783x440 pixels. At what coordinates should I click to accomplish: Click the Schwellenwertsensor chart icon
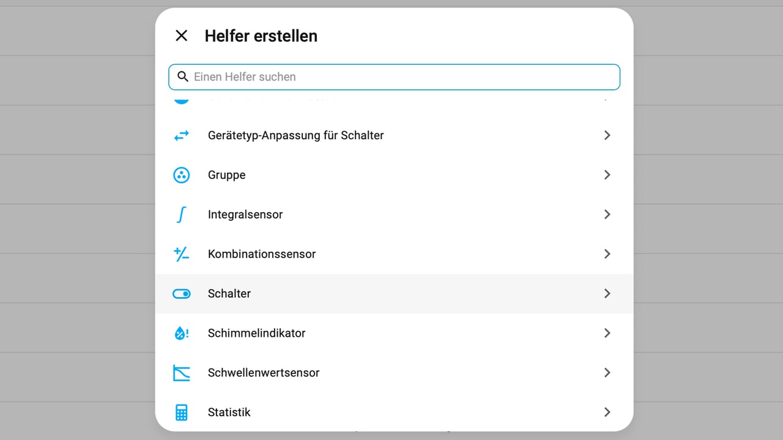(x=182, y=373)
